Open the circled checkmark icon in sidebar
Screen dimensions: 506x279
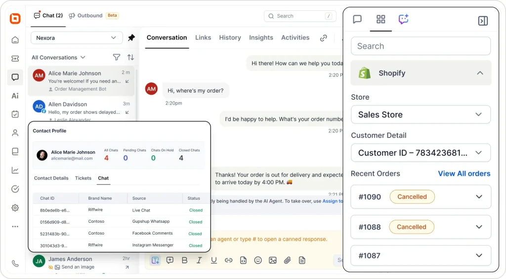pyautogui.click(x=15, y=189)
